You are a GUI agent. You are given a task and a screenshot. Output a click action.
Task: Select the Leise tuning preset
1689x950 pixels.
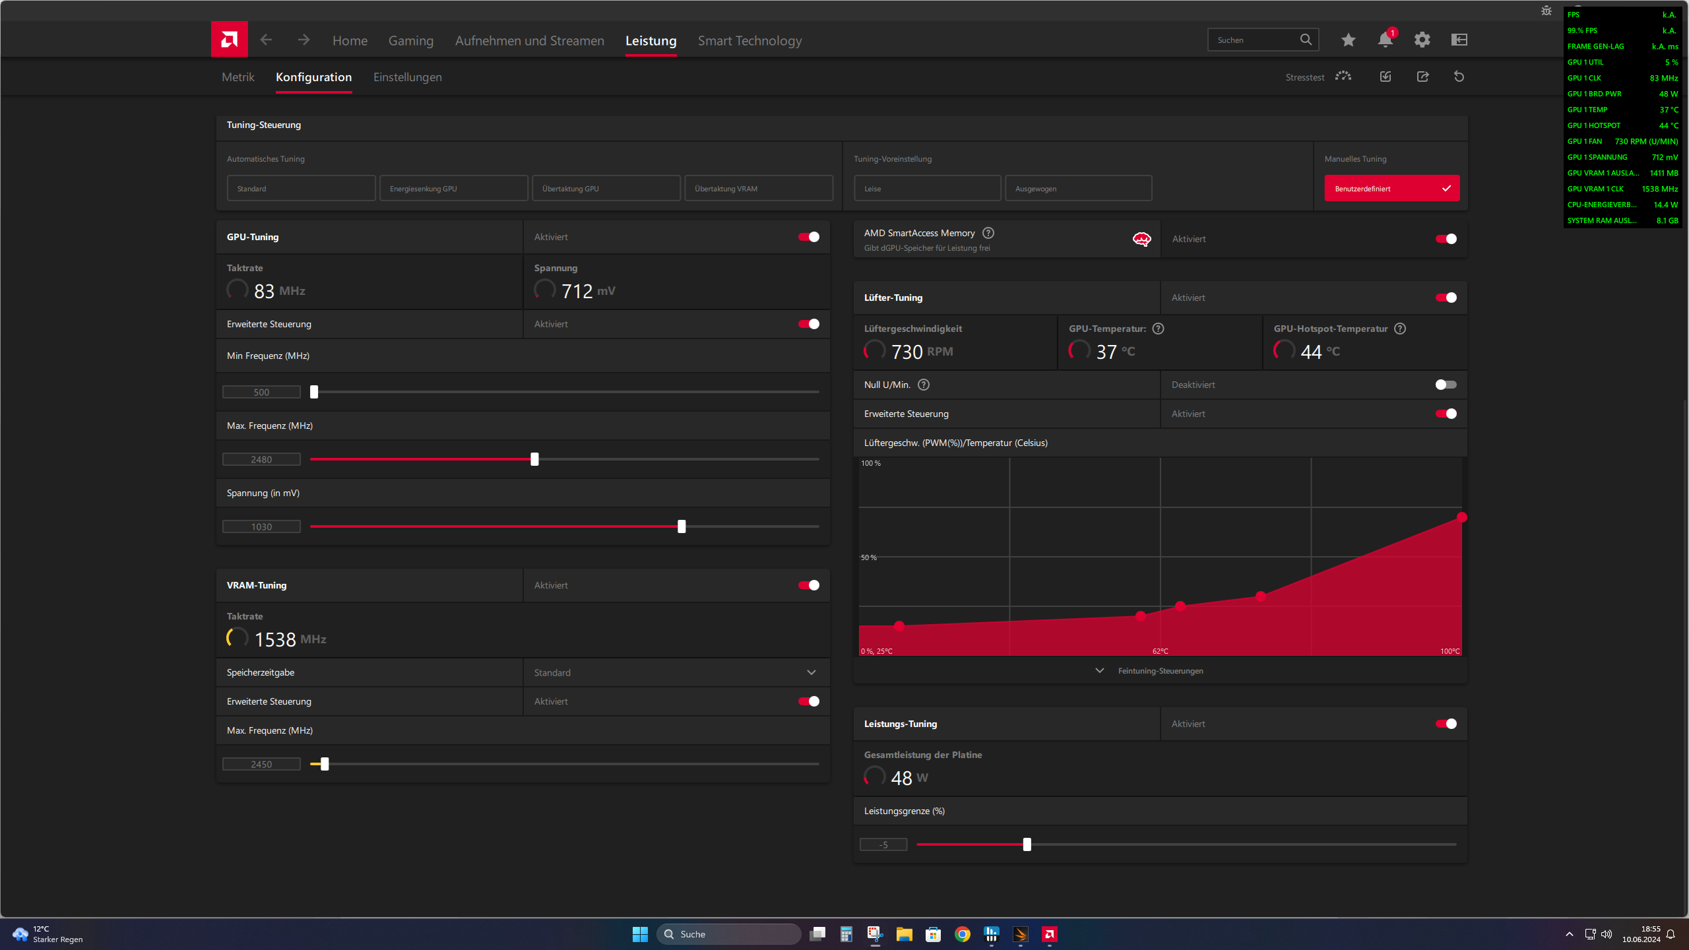pos(927,189)
